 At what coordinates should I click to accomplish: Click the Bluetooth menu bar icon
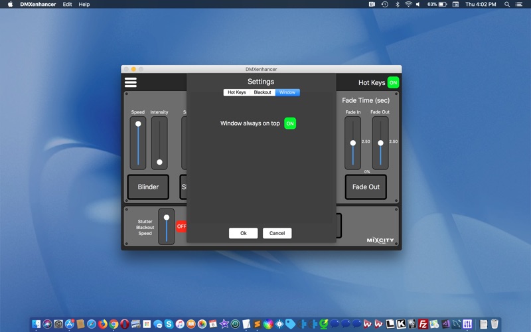point(398,4)
